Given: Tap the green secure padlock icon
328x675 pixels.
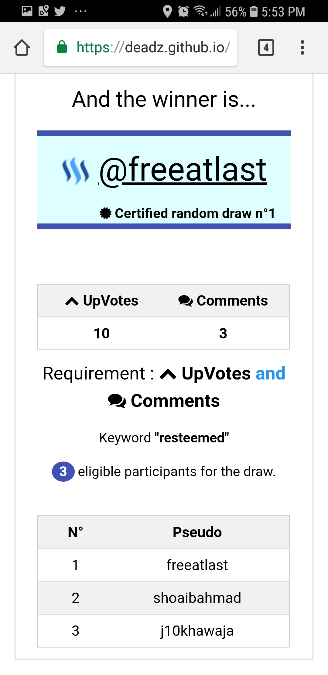Looking at the screenshot, I should click(x=62, y=47).
